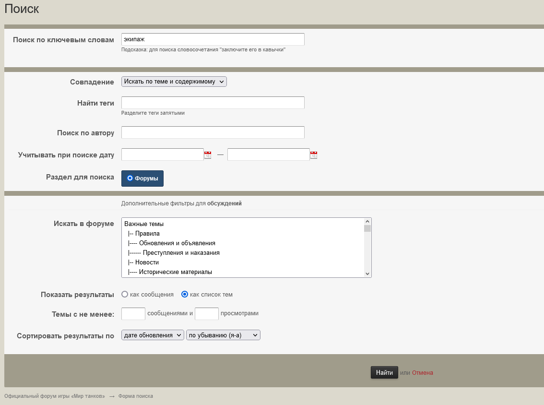The width and height of the screenshot is (544, 405).
Task: Click the 'Отмена' cancel link
Action: [x=422, y=373]
